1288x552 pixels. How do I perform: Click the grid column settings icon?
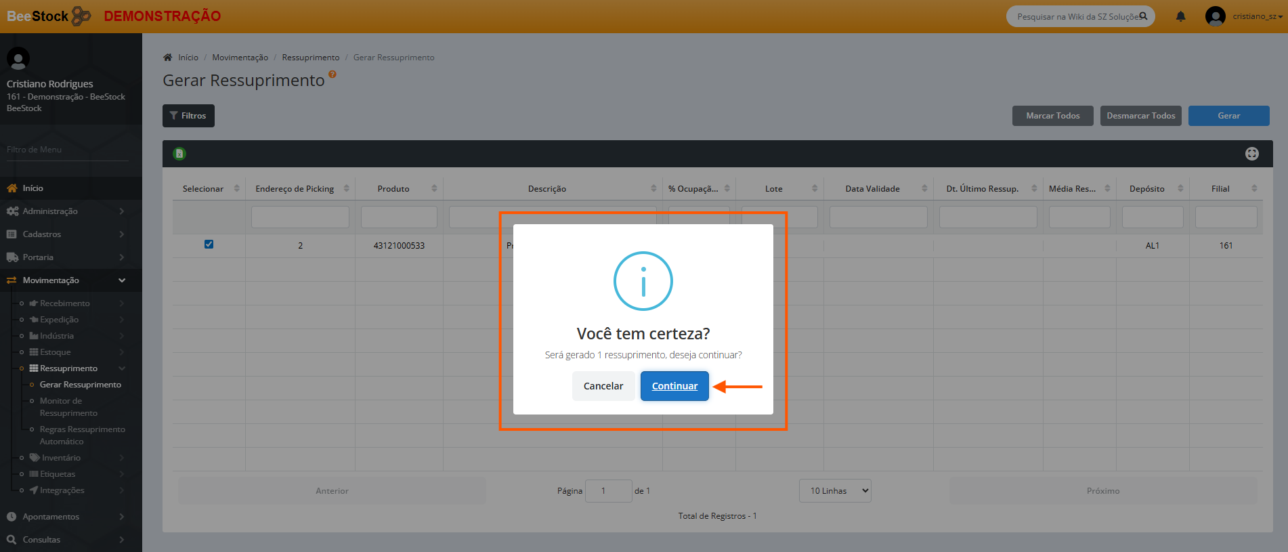pos(1251,154)
